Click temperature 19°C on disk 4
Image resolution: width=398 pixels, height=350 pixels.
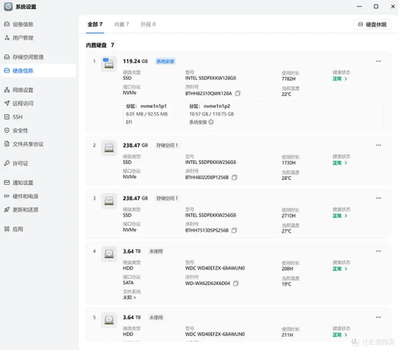click(x=287, y=284)
